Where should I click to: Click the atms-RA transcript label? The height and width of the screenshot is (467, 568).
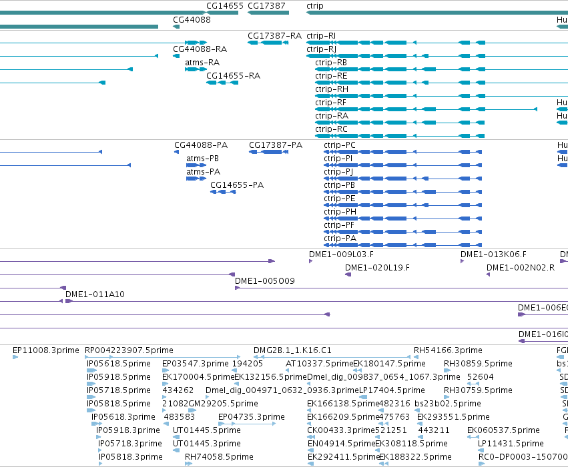pyautogui.click(x=202, y=63)
